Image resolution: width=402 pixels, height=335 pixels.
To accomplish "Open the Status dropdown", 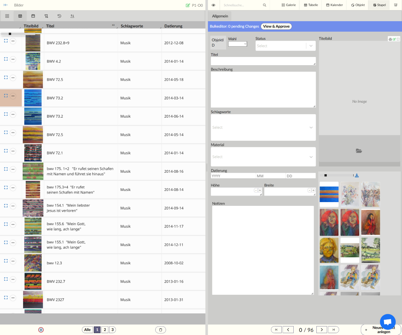I will pos(285,46).
